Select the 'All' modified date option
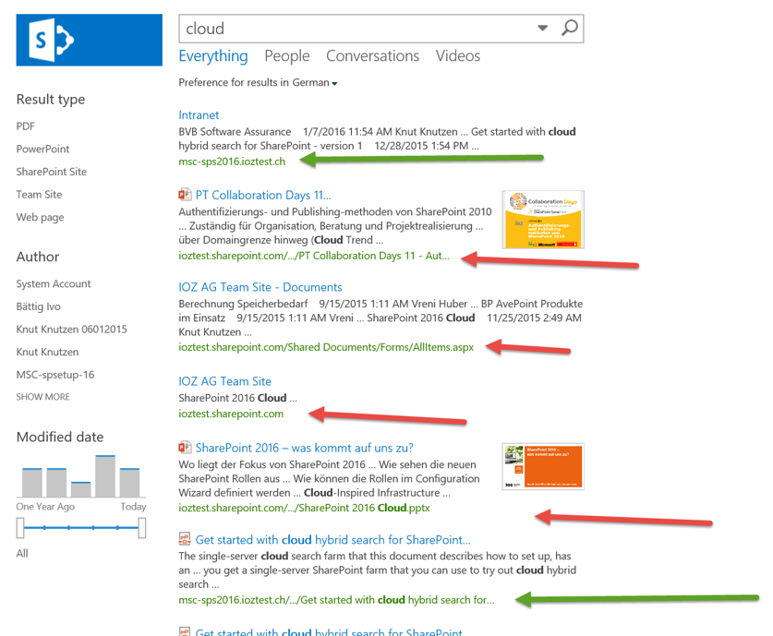 tap(22, 553)
